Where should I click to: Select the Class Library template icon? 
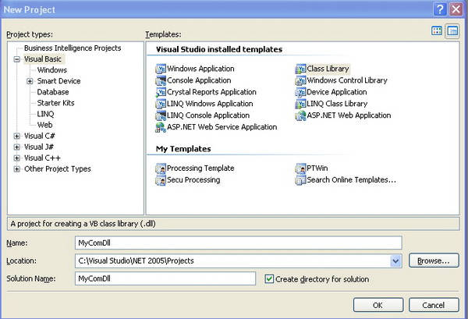tap(300, 69)
